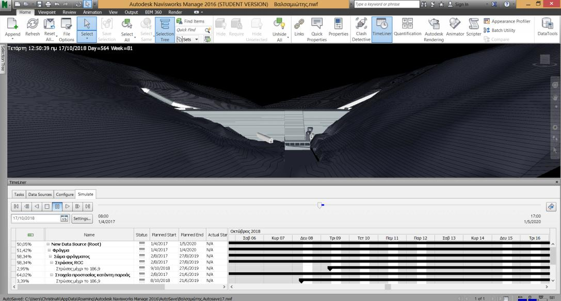Click the Open file icon in quick access toolbar
Screen dimensions: 561x301
(x=26, y=4)
